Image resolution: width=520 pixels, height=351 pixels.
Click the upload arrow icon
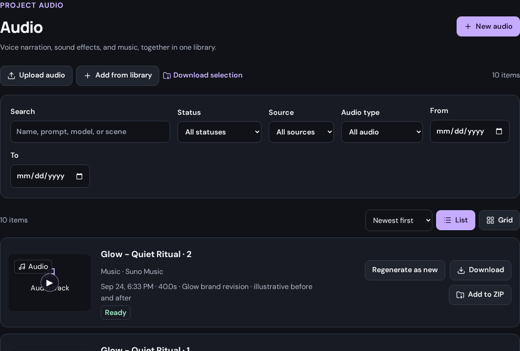[x=11, y=76]
